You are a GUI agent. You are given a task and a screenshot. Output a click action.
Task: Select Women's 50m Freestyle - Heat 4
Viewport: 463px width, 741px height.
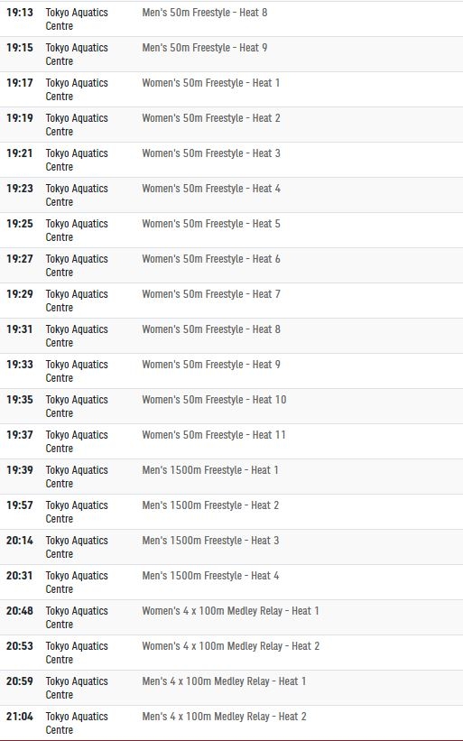(211, 189)
